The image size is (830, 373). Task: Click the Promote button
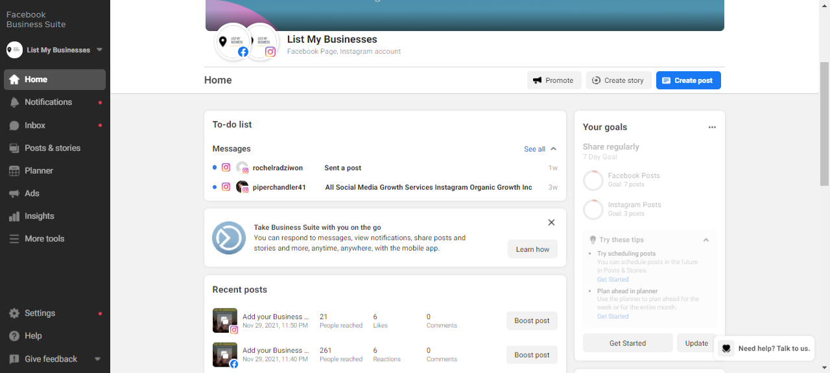click(554, 80)
